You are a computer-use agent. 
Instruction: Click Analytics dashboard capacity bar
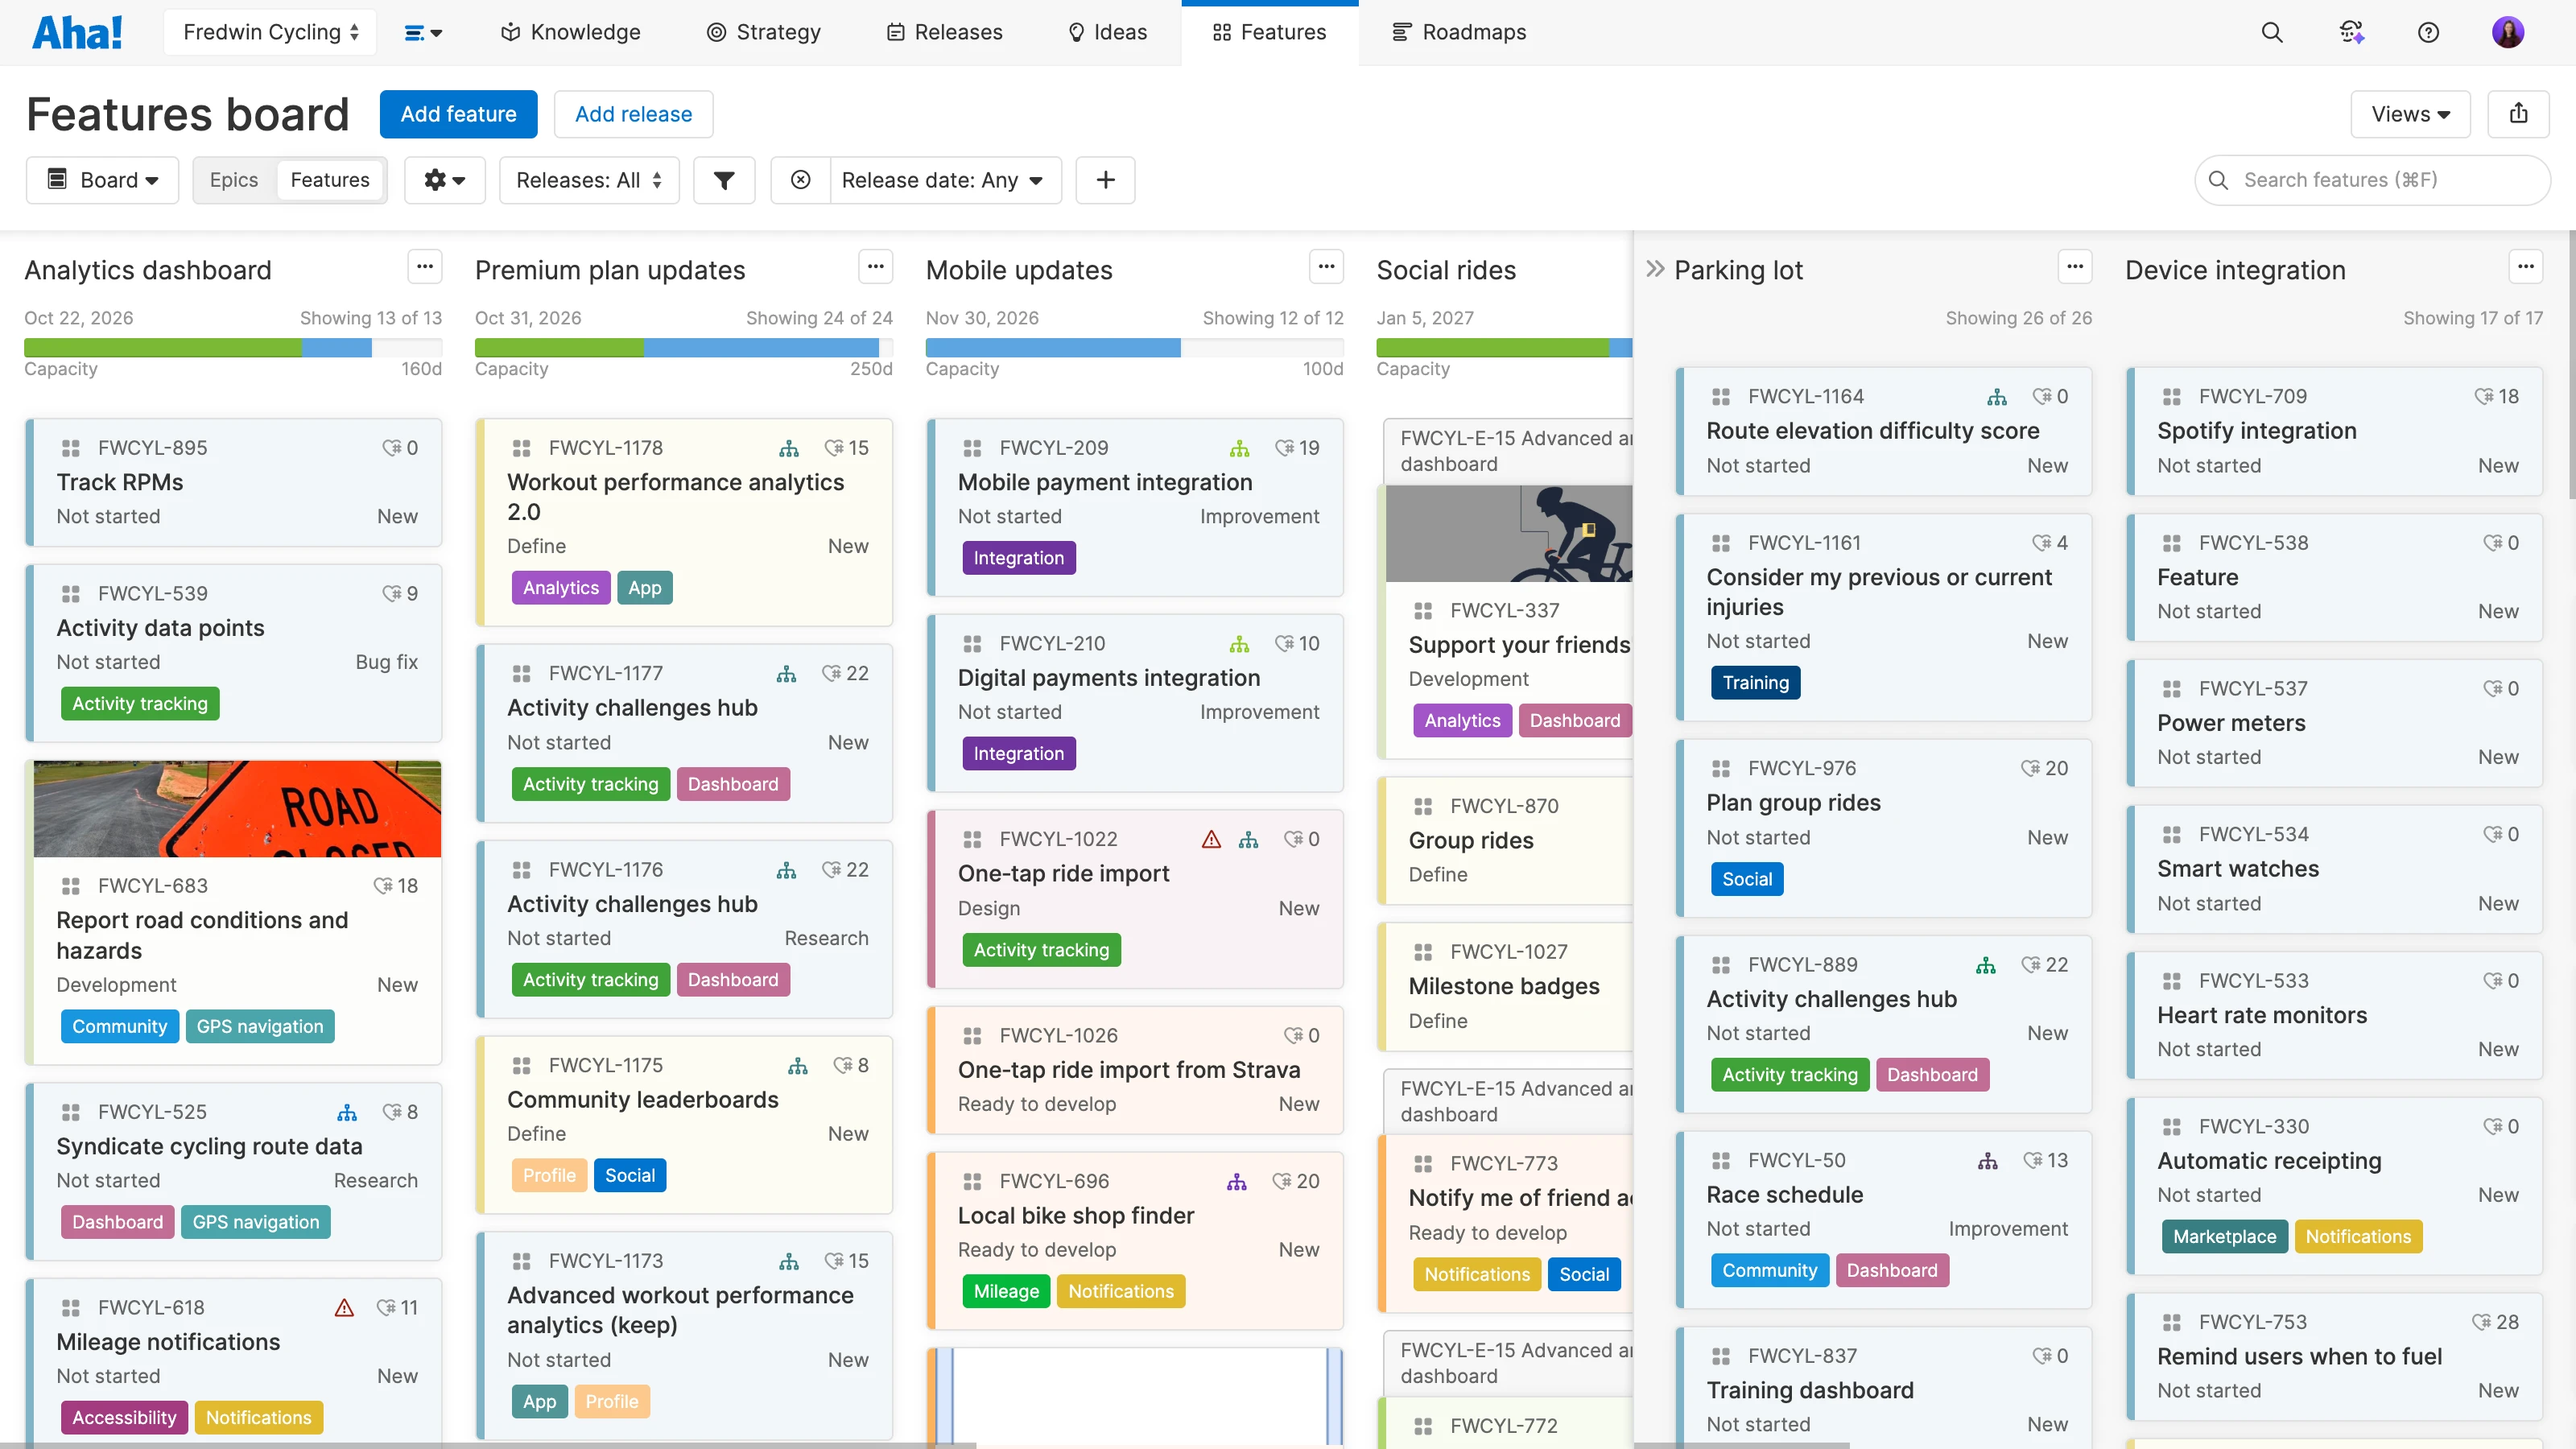[233, 348]
